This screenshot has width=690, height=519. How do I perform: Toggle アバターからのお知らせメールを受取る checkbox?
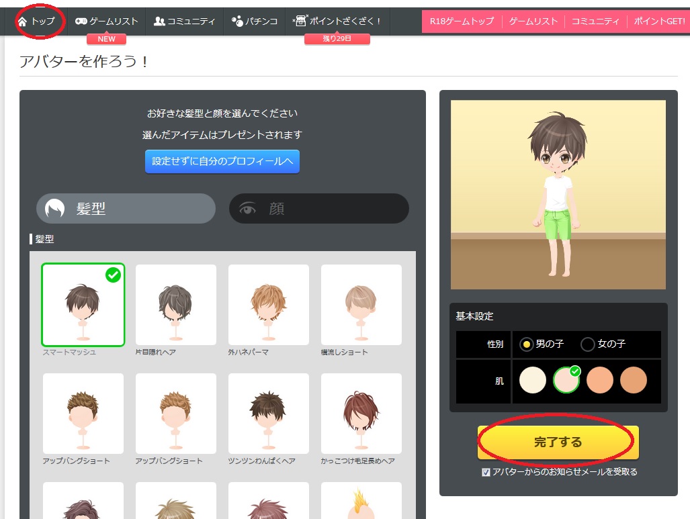(486, 473)
